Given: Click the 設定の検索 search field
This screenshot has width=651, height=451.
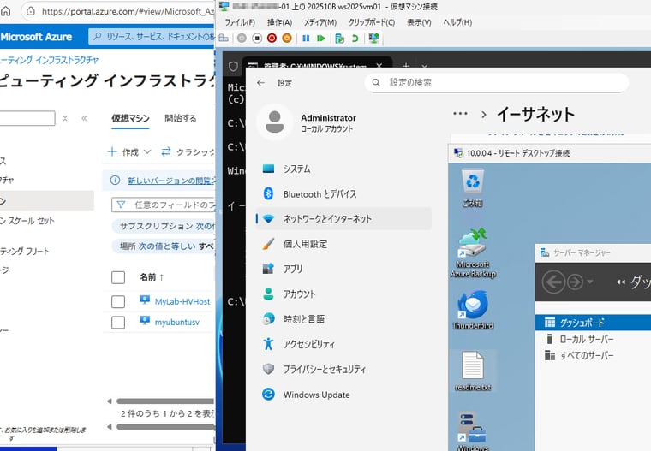Looking at the screenshot, I should [x=497, y=82].
